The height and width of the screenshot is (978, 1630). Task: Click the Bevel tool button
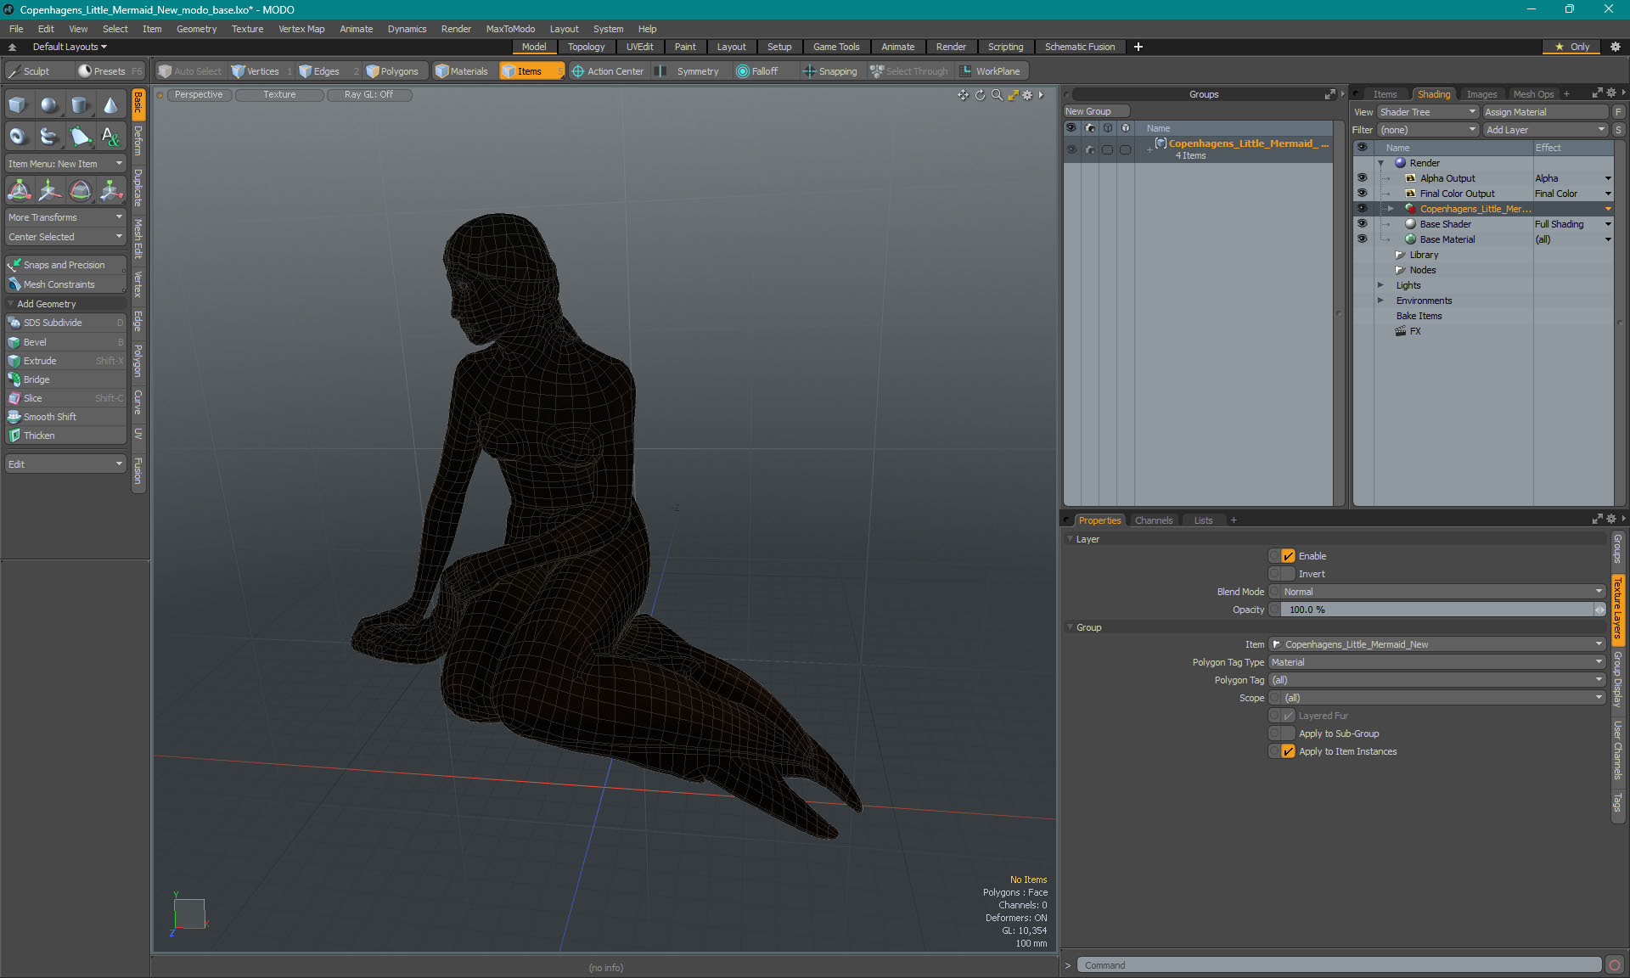[65, 342]
